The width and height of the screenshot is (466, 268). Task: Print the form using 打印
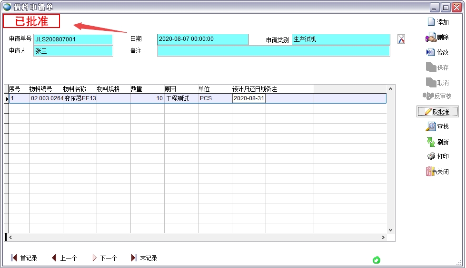click(x=437, y=156)
